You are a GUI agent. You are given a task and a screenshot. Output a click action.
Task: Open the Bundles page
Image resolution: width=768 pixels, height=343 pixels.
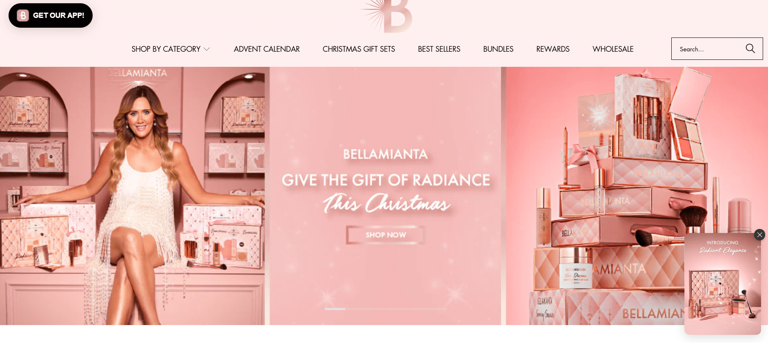click(498, 49)
